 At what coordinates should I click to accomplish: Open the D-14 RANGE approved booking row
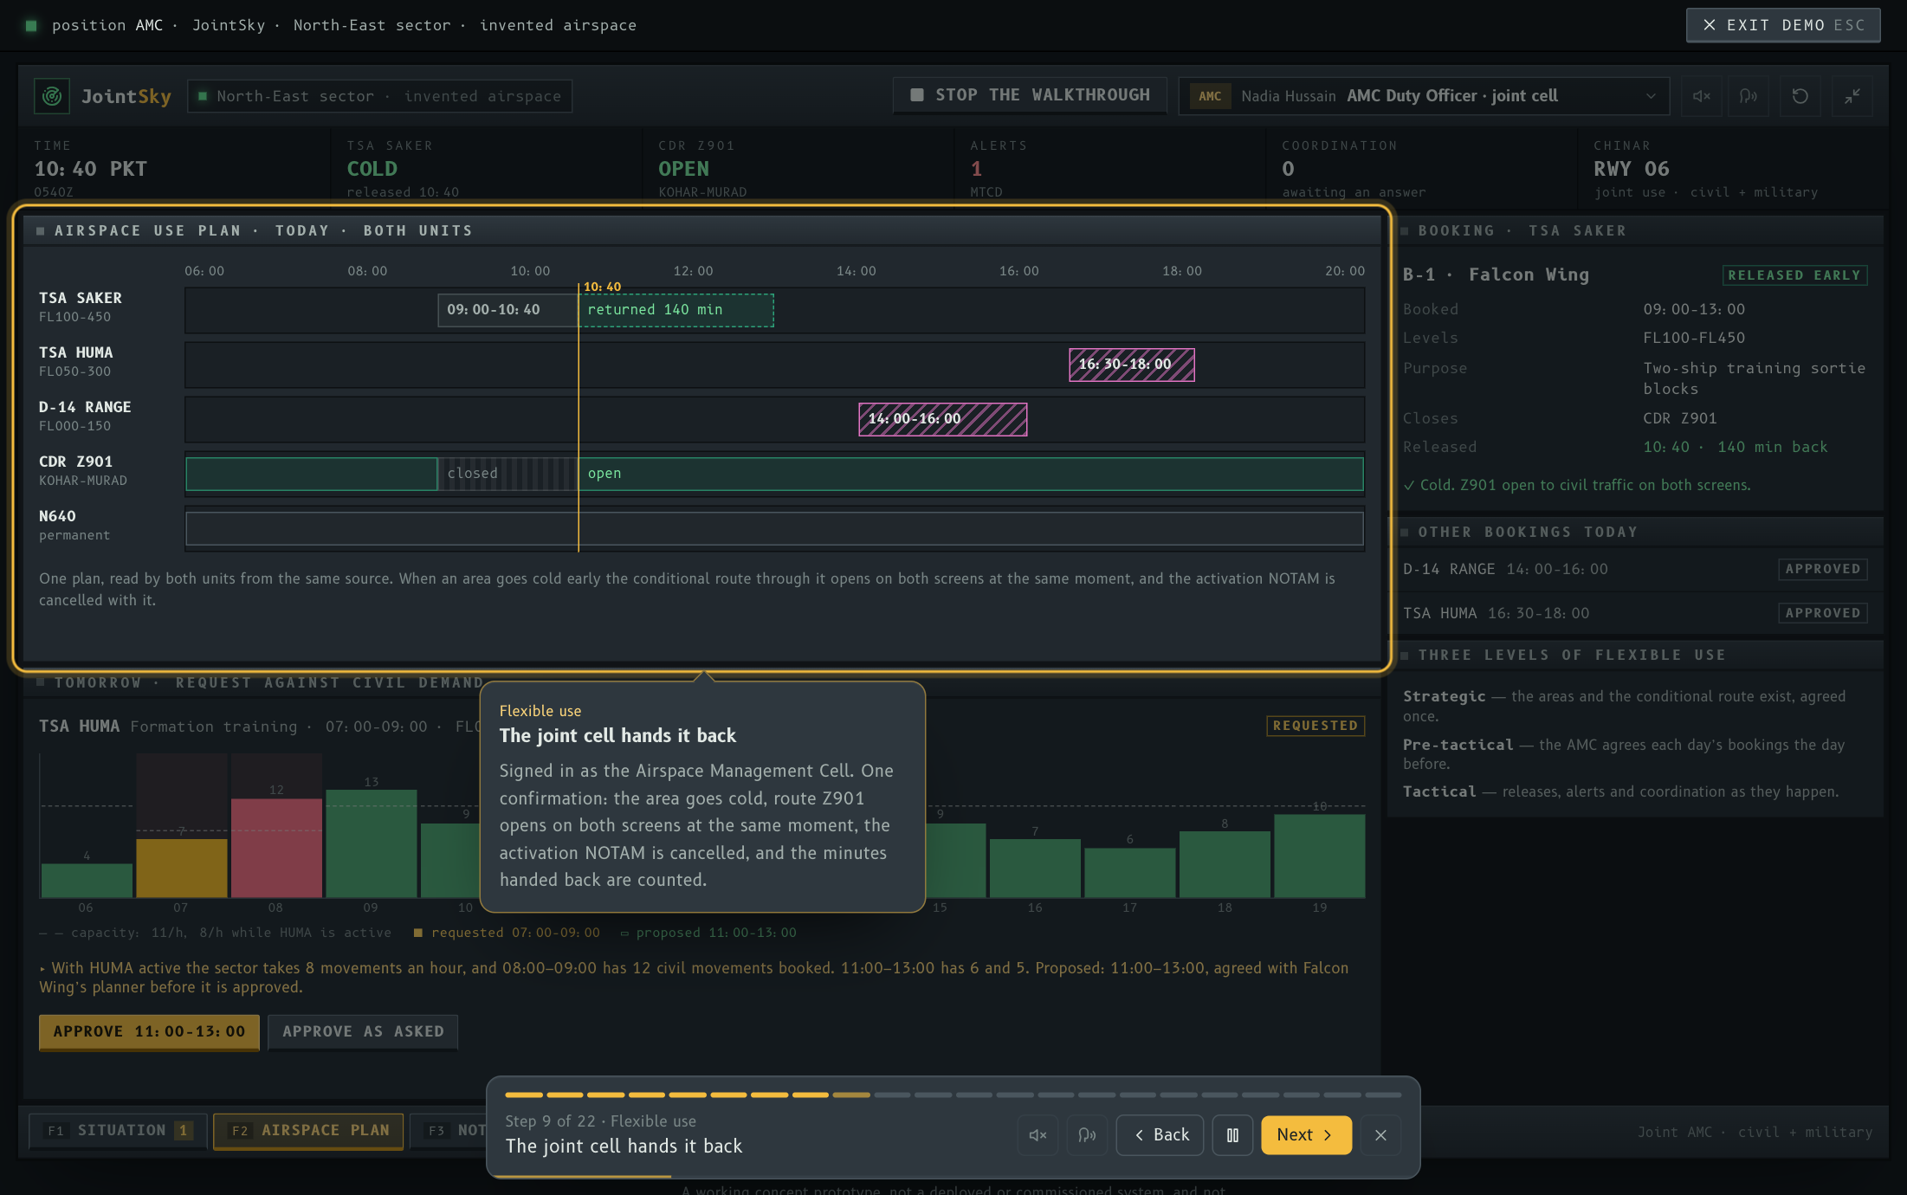click(1635, 569)
